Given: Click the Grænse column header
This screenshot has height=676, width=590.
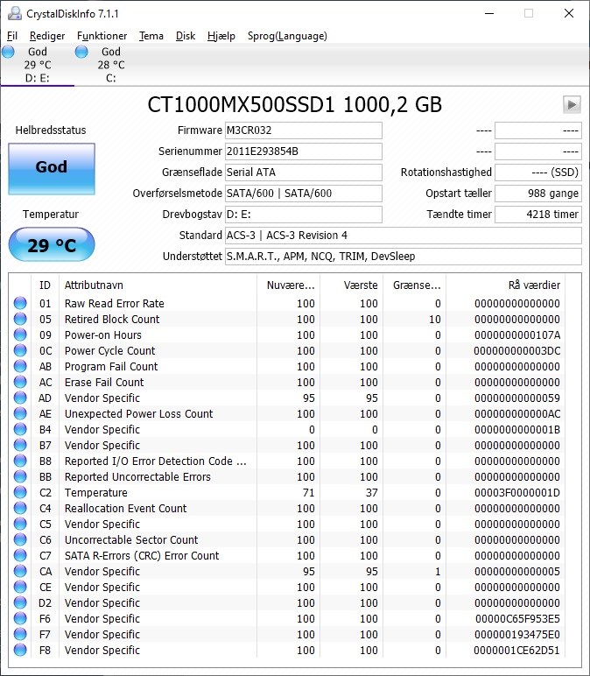Looking at the screenshot, I should (x=415, y=285).
